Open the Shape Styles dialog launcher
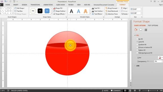 click(x=66, y=17)
